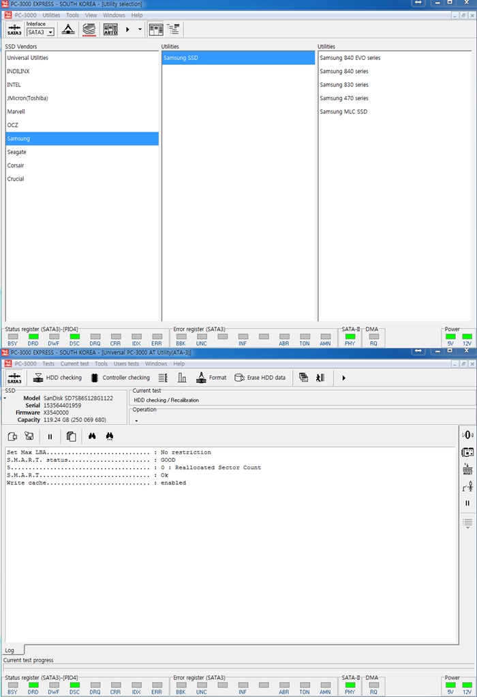Click the drive identification triangle icon in upper toolbar
This screenshot has width=477, height=697.
(x=68, y=29)
